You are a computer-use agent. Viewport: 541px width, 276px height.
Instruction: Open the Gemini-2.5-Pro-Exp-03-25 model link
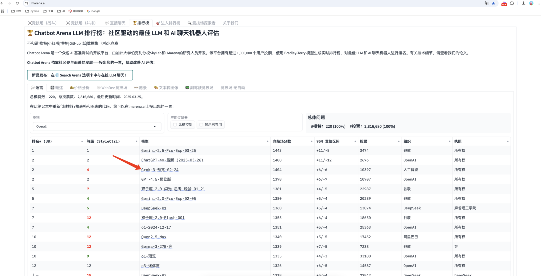169,151
